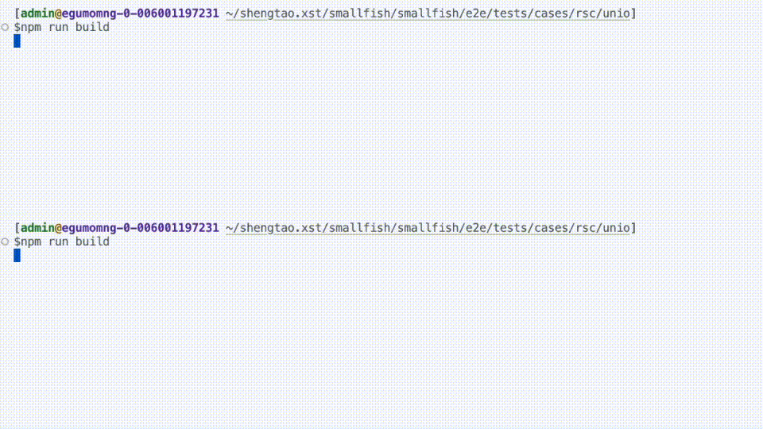Click the unio path segment in upper prompt
Image resolution: width=763 pixels, height=429 pixels.
point(616,14)
